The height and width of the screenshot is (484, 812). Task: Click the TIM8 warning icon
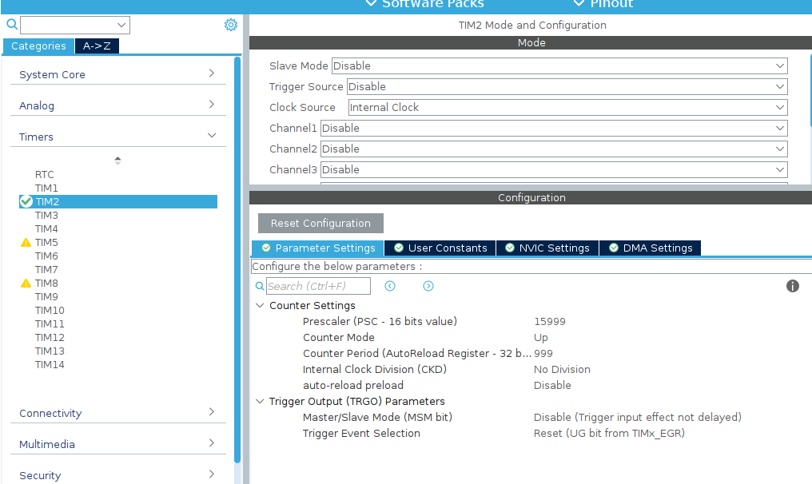26,284
